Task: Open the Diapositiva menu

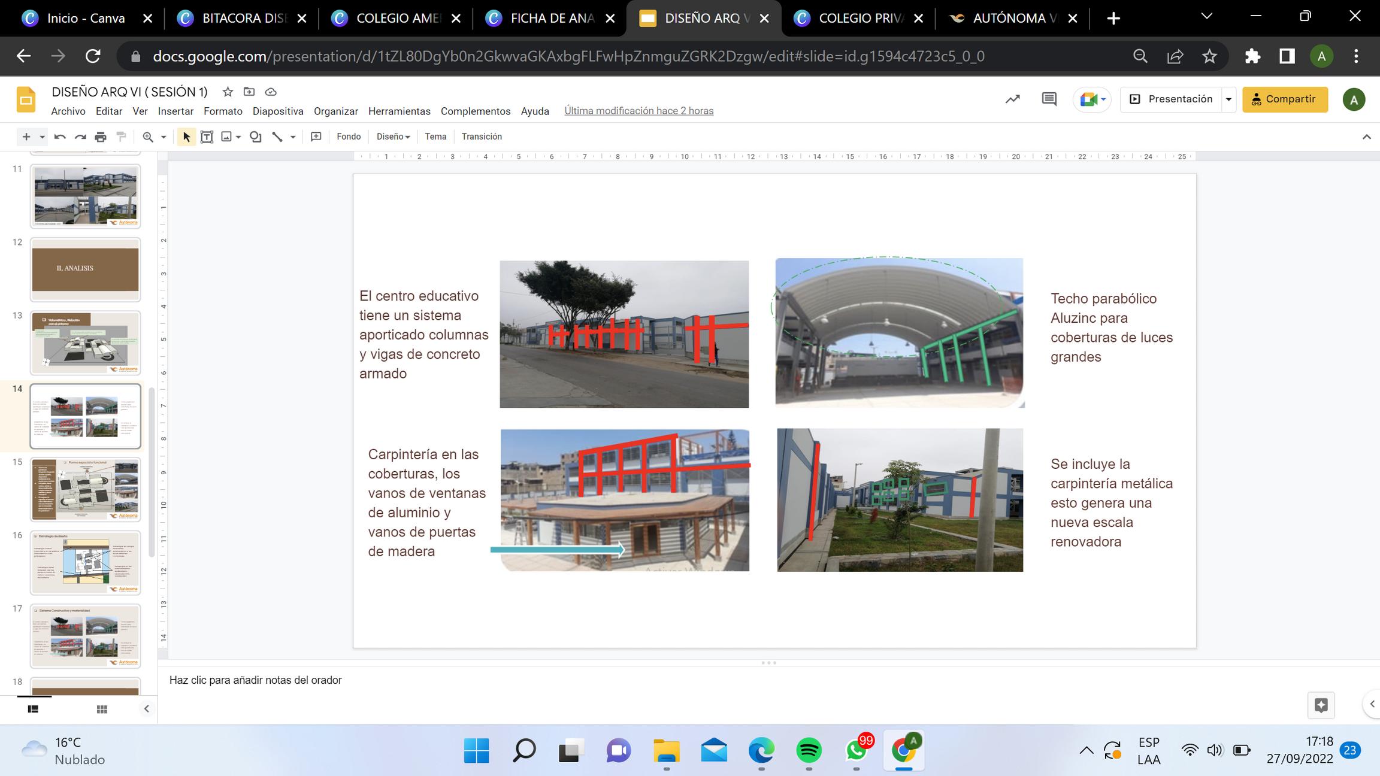Action: (x=278, y=111)
